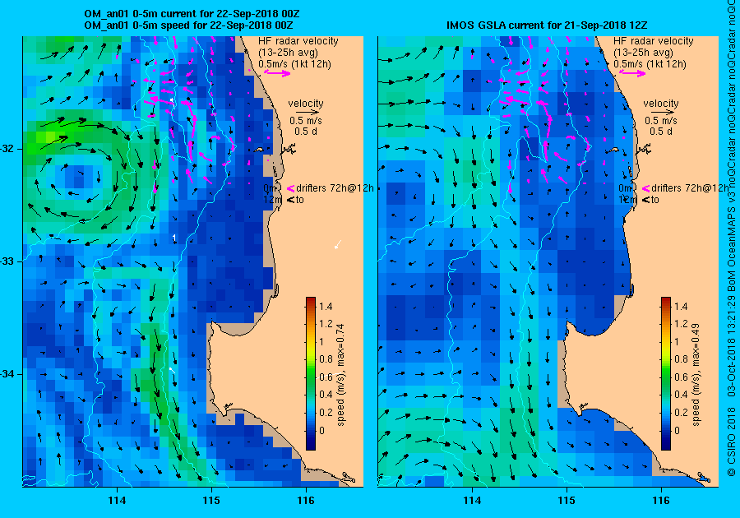This screenshot has height=518, width=740.
Task: Click the magenta drifter marker on OM_an01 map legend
Action: (x=291, y=188)
